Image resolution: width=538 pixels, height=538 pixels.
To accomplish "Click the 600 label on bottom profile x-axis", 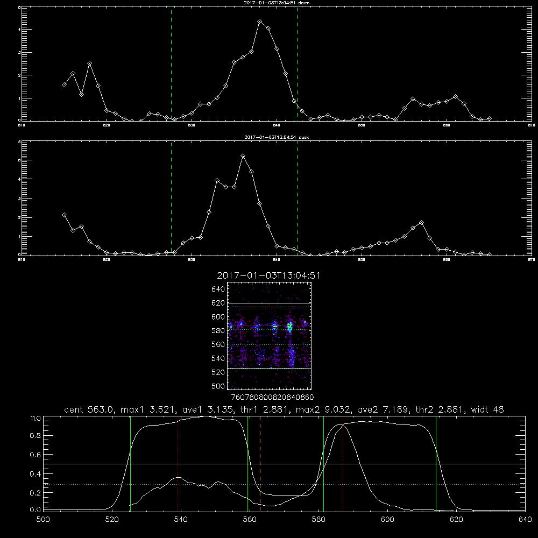I will (388, 520).
